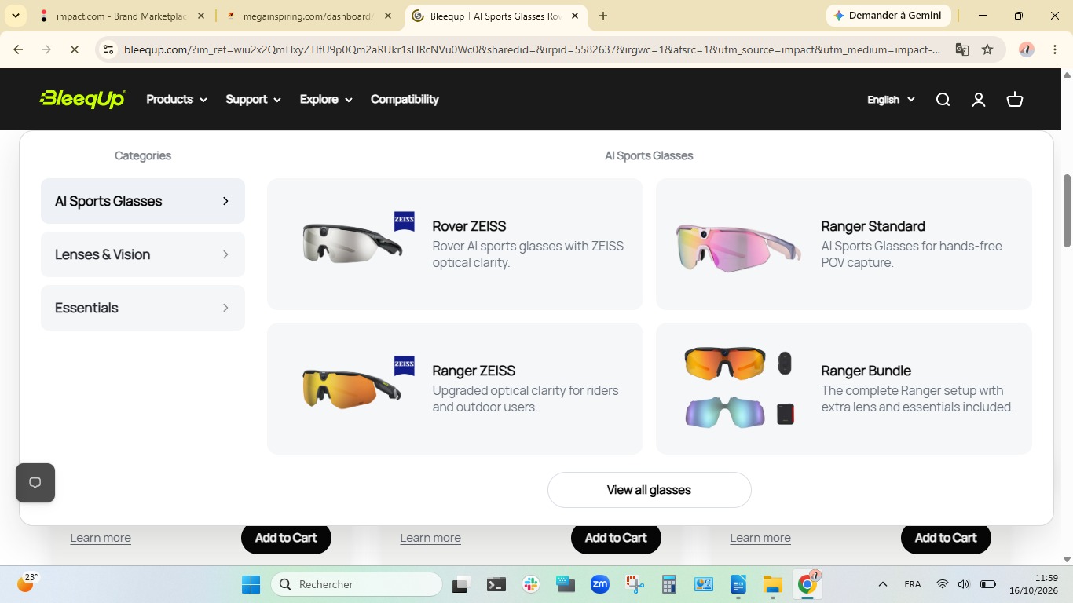Open the Compatibility nav link
1073x603 pixels.
pos(405,99)
